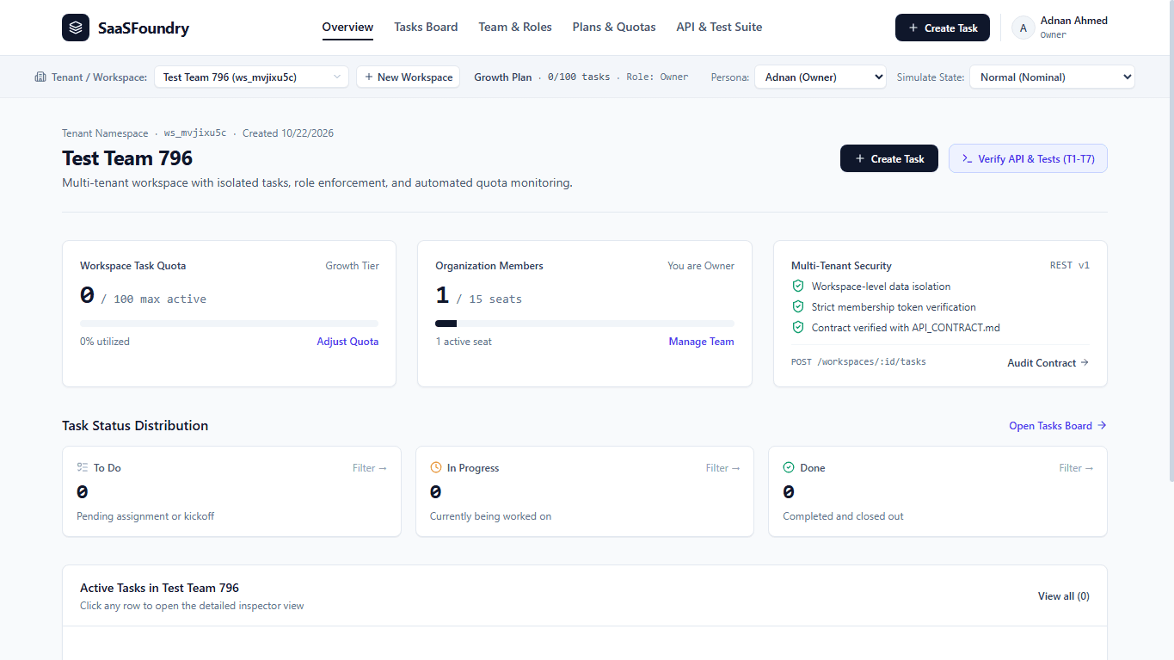Screen dimensions: 1174x660
Task: Click the shield icon next to Contract verified with API_CONTRACT.md
Action: tap(797, 328)
